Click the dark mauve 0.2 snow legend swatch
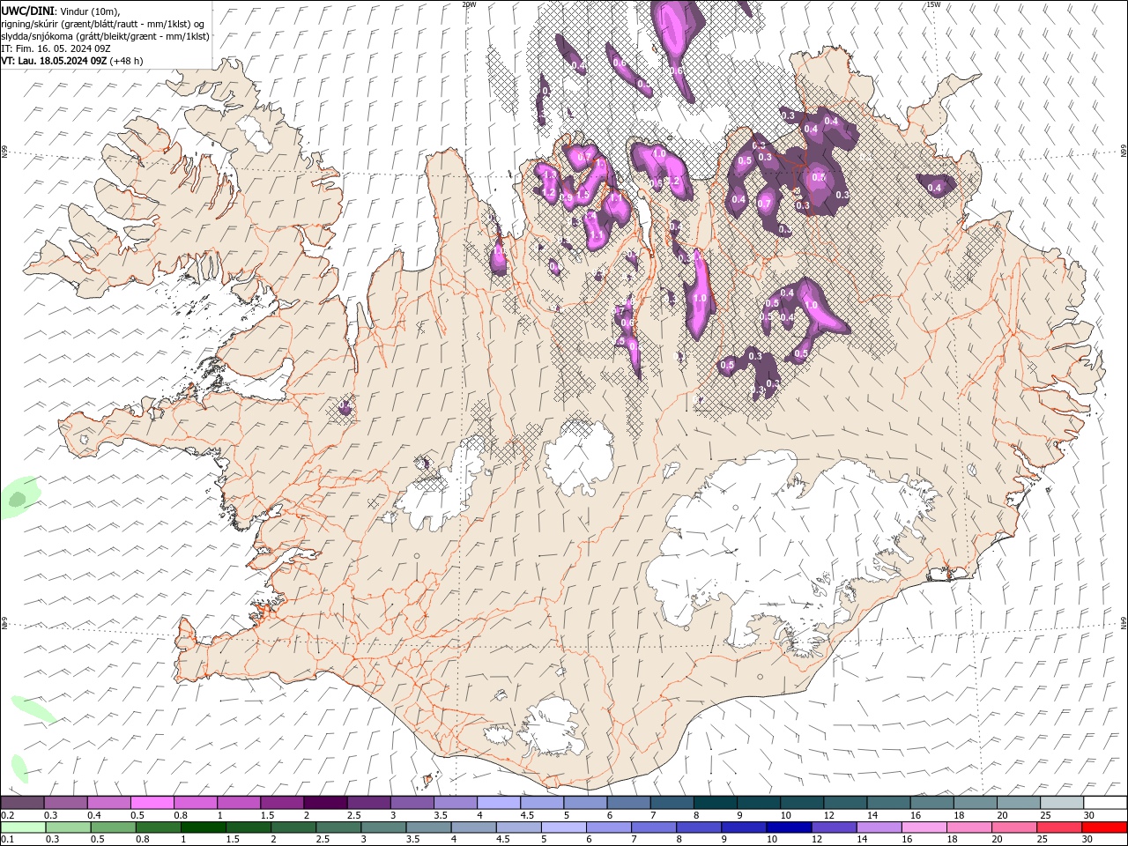The height and width of the screenshot is (846, 1128). point(23,803)
